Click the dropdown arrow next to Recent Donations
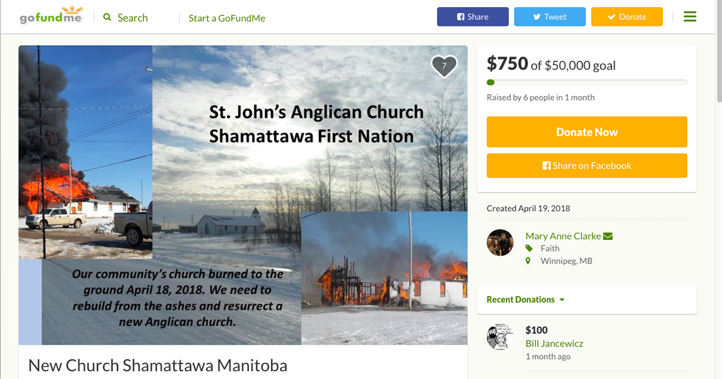Screen dimensions: 722x379 point(562,300)
